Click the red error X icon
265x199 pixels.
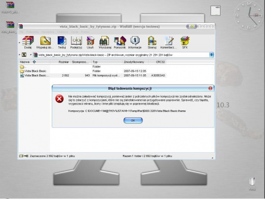(x=59, y=99)
